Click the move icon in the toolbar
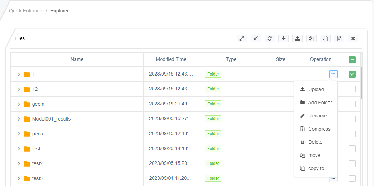This screenshot has width=374, height=186. click(311, 38)
